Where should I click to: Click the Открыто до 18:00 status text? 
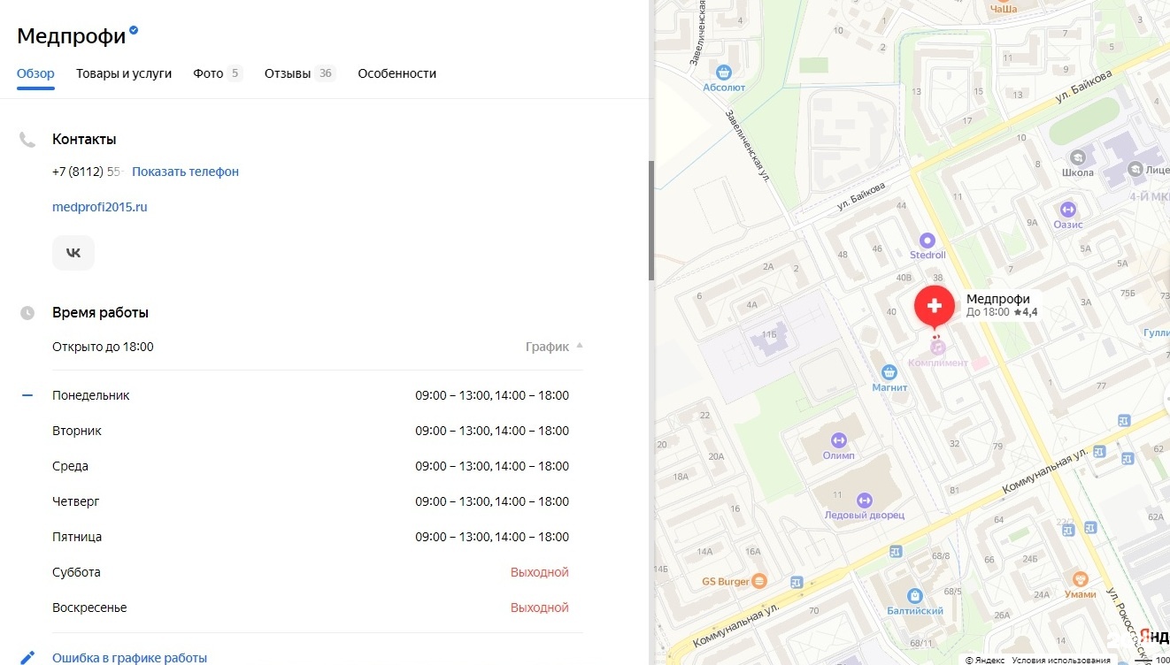(x=103, y=347)
